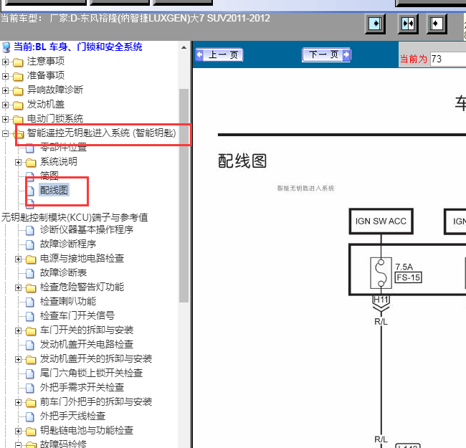The width and height of the screenshot is (466, 448).
Task: Click the 异响故障诊断 folder icon
Action: (x=18, y=90)
